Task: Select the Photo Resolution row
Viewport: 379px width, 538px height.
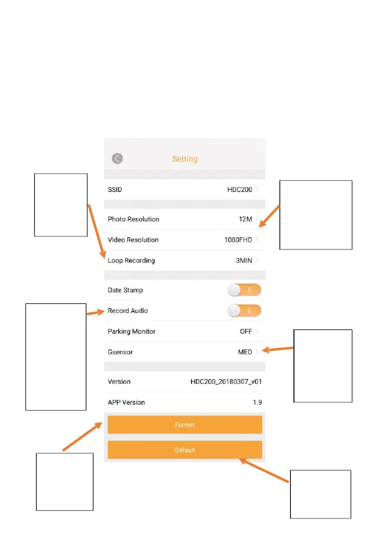Action: (184, 219)
